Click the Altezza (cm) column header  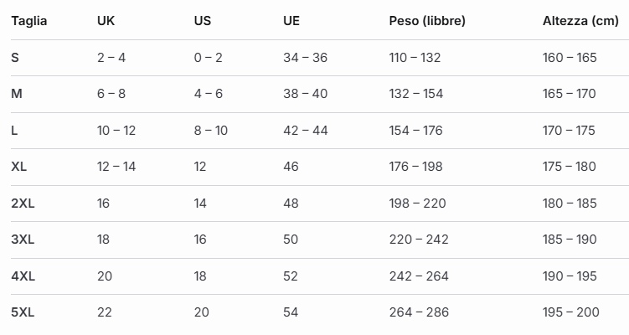(x=580, y=21)
